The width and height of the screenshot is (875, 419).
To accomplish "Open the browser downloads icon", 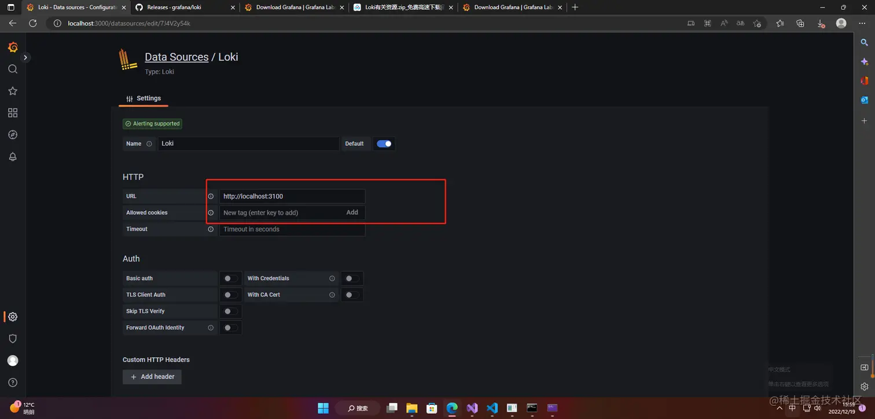I will (821, 23).
